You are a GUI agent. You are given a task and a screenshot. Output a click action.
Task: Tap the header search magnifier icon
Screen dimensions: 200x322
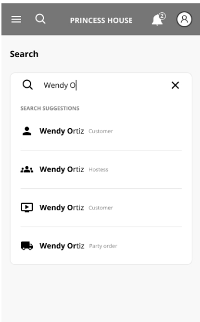tap(41, 19)
